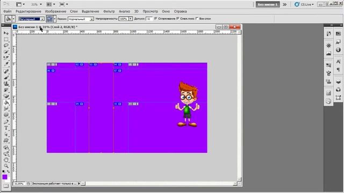Viewport: 344px width, 193px height.
Task: Select the Blur/Smudge tool
Action: coord(6,108)
